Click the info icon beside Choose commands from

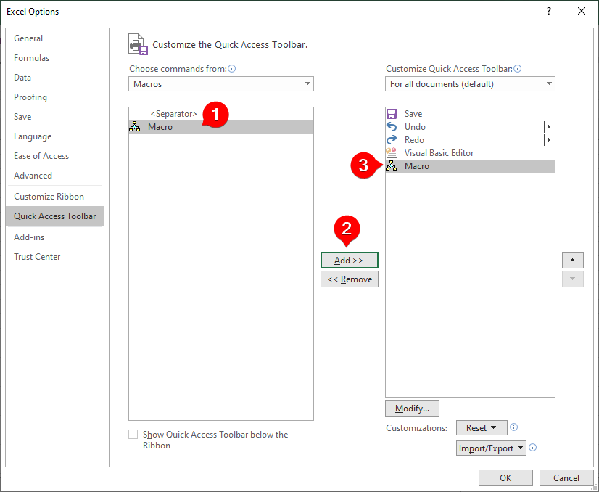[x=232, y=69]
